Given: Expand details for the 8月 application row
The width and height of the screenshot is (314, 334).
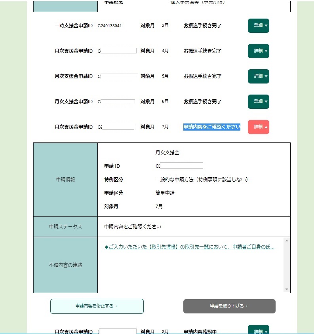Looking at the screenshot, I should click(x=258, y=330).
